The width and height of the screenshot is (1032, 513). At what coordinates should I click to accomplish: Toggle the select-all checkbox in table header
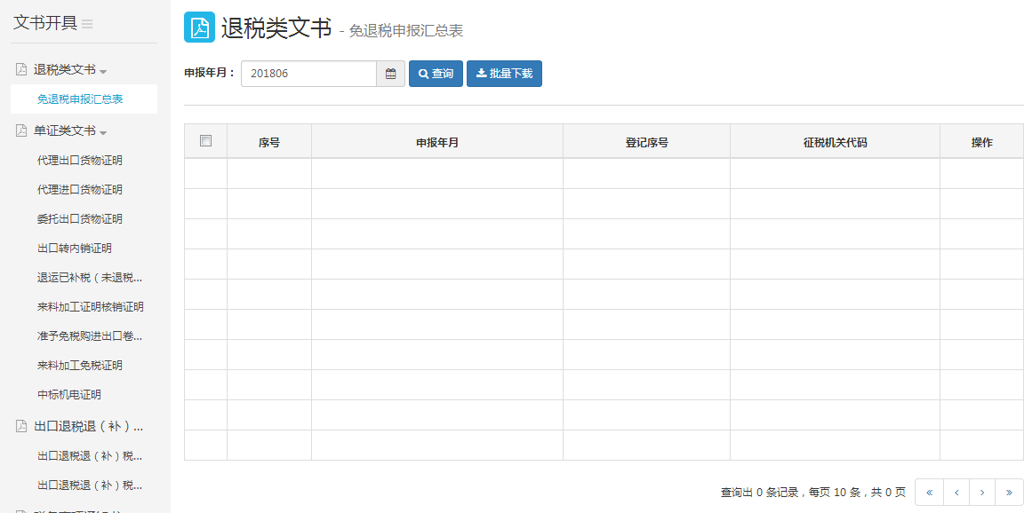[205, 141]
